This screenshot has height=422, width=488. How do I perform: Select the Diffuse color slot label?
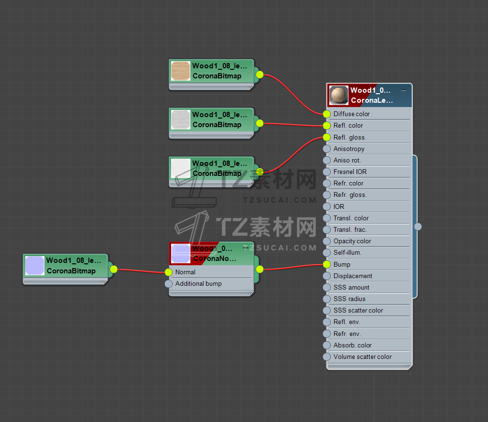coord(351,114)
